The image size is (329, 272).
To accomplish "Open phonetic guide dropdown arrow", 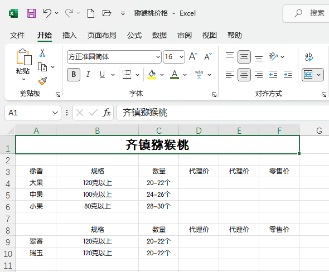I will click(x=210, y=75).
